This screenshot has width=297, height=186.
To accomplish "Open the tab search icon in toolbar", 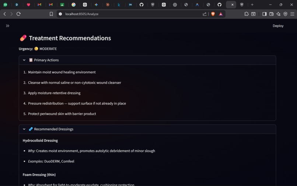I will tap(254, 14).
